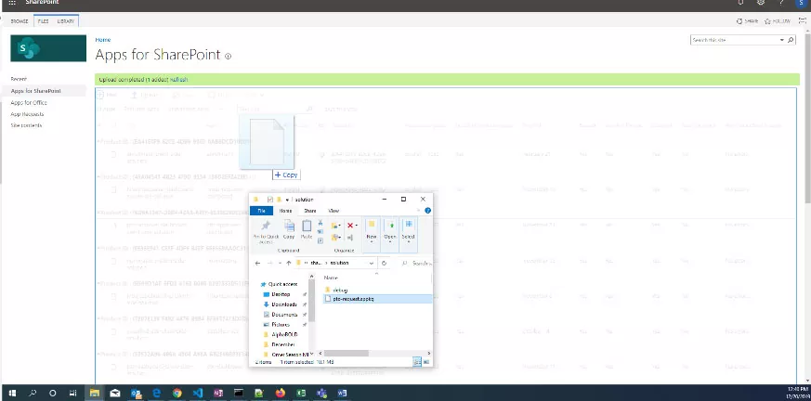Switch to the LIBRARY ribbon tab
Viewport: 811px width, 401px height.
66,21
